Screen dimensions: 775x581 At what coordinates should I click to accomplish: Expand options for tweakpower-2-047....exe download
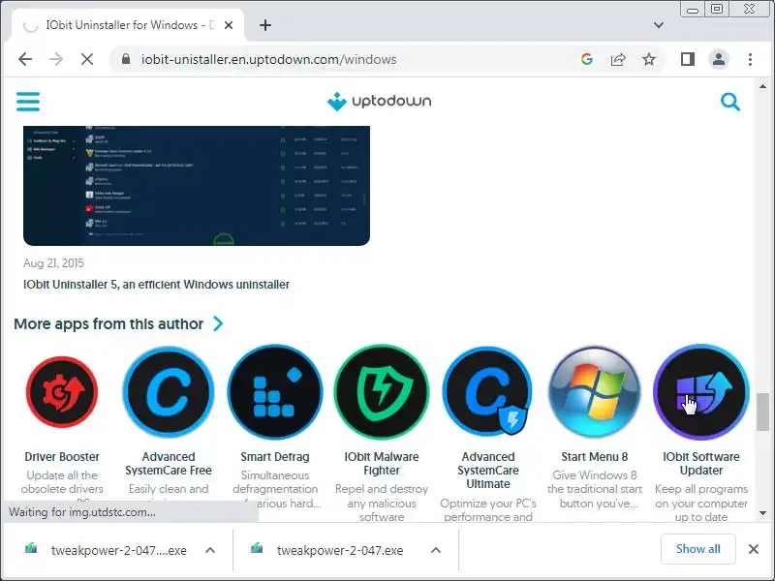210,550
